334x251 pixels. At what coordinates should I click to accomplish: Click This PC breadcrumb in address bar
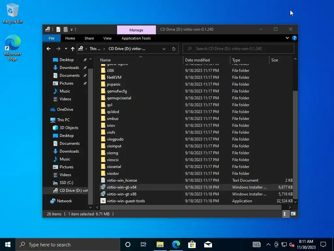[x=95, y=49]
